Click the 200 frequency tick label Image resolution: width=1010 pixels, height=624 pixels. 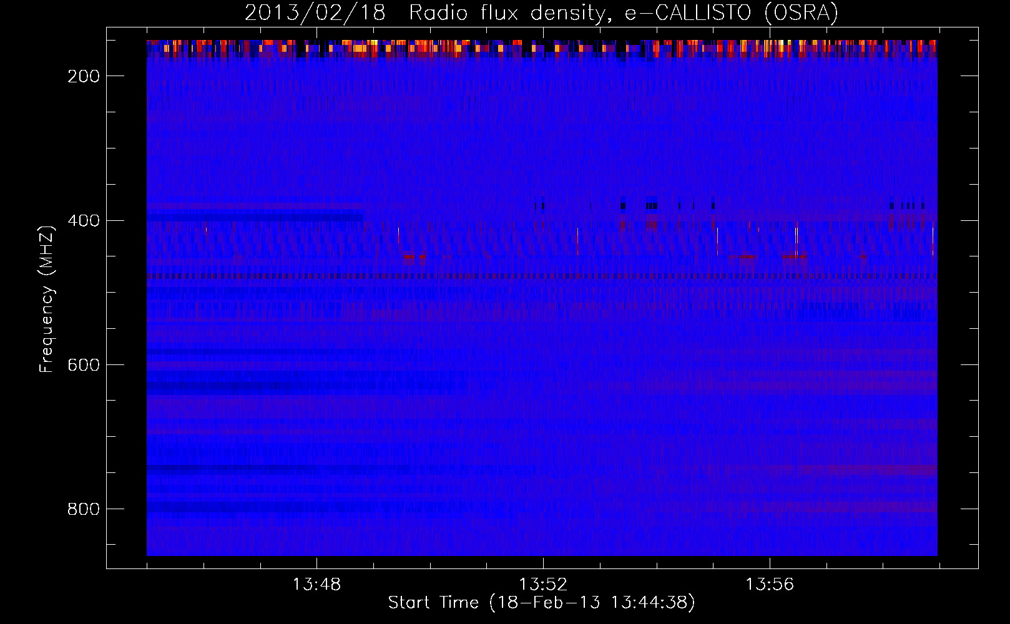(x=84, y=76)
